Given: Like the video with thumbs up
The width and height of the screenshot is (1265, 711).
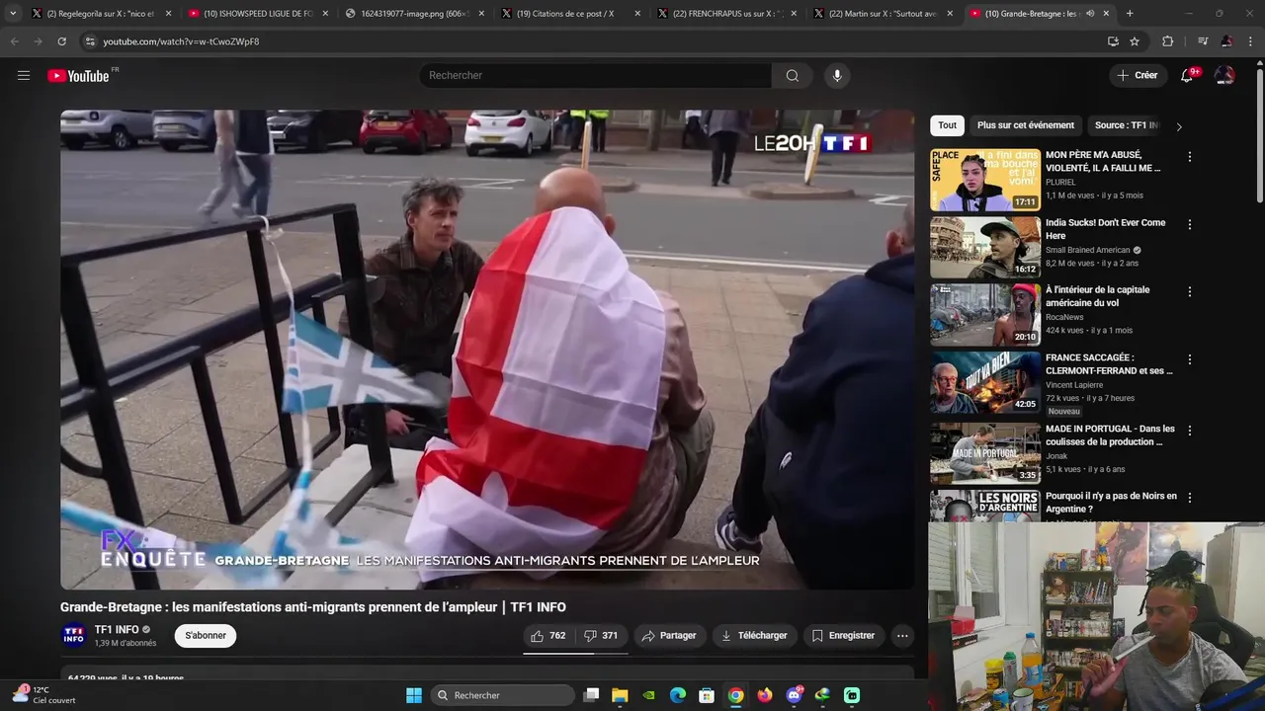Looking at the screenshot, I should 548,636.
